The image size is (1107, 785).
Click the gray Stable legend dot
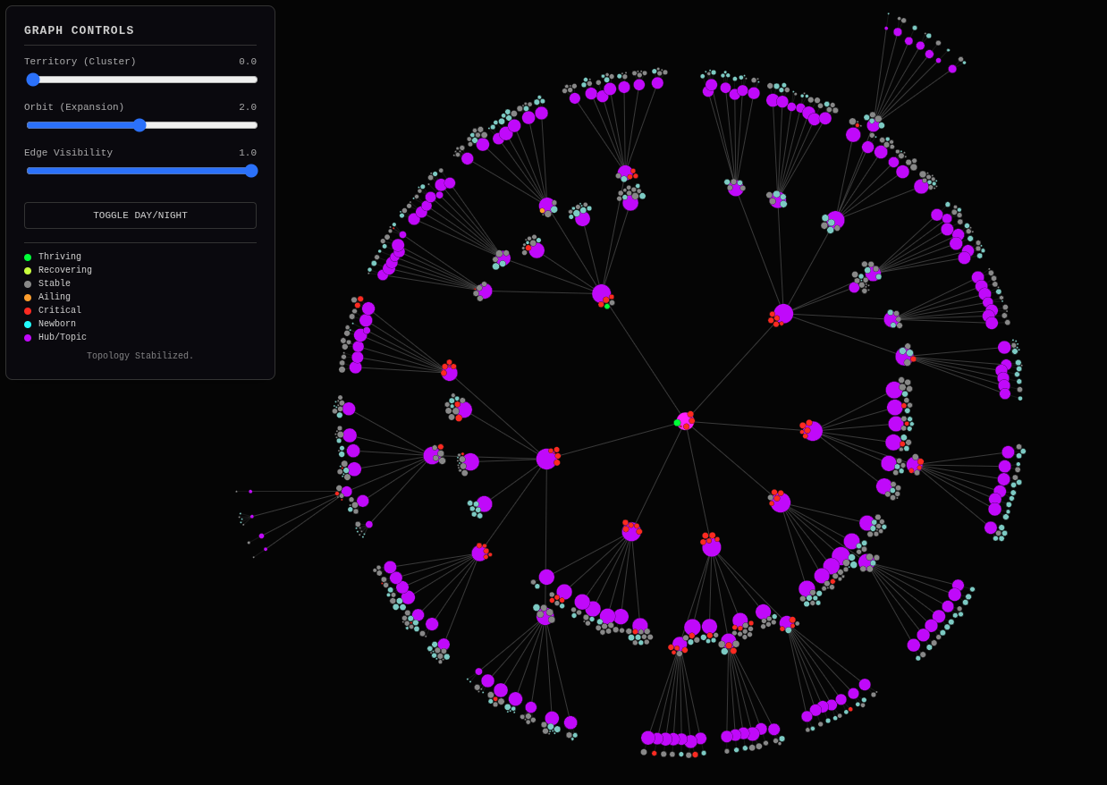coord(28,284)
